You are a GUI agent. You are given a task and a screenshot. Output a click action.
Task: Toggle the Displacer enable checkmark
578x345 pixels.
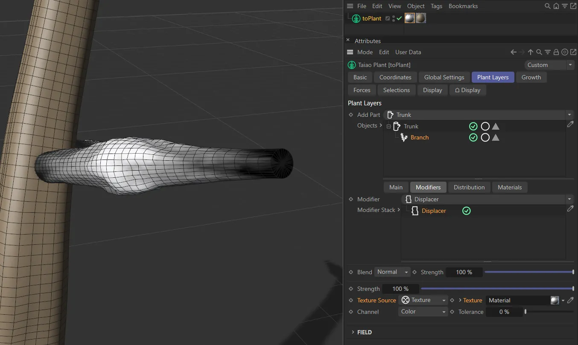(x=466, y=211)
